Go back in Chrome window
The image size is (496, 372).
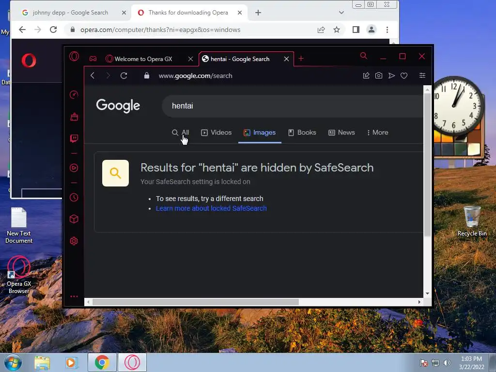click(22, 30)
